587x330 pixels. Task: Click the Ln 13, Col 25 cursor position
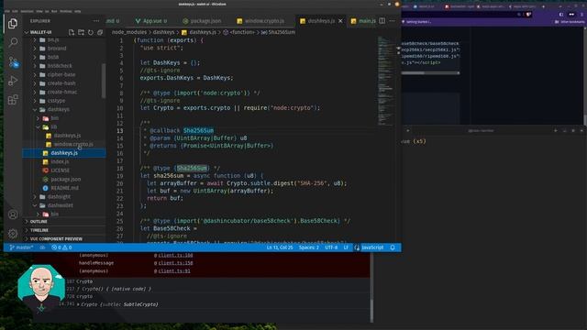[x=279, y=247]
